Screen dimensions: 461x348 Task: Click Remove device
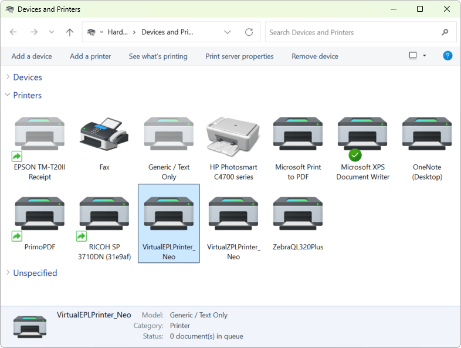[314, 56]
